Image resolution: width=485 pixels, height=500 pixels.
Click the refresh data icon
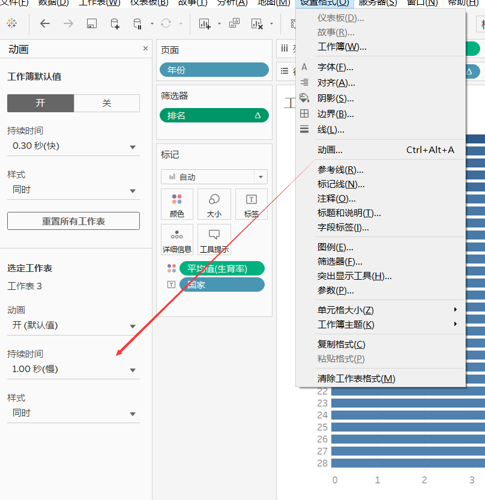(x=166, y=23)
